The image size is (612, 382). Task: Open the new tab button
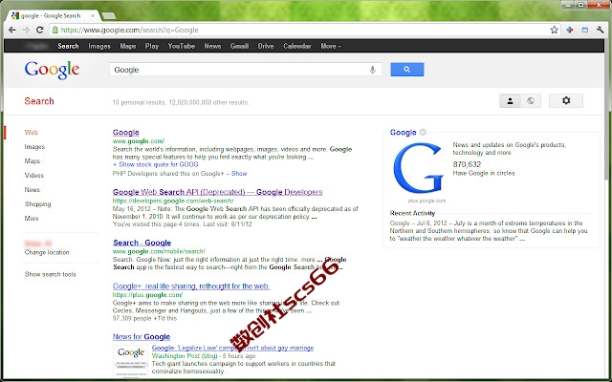pyautogui.click(x=108, y=15)
